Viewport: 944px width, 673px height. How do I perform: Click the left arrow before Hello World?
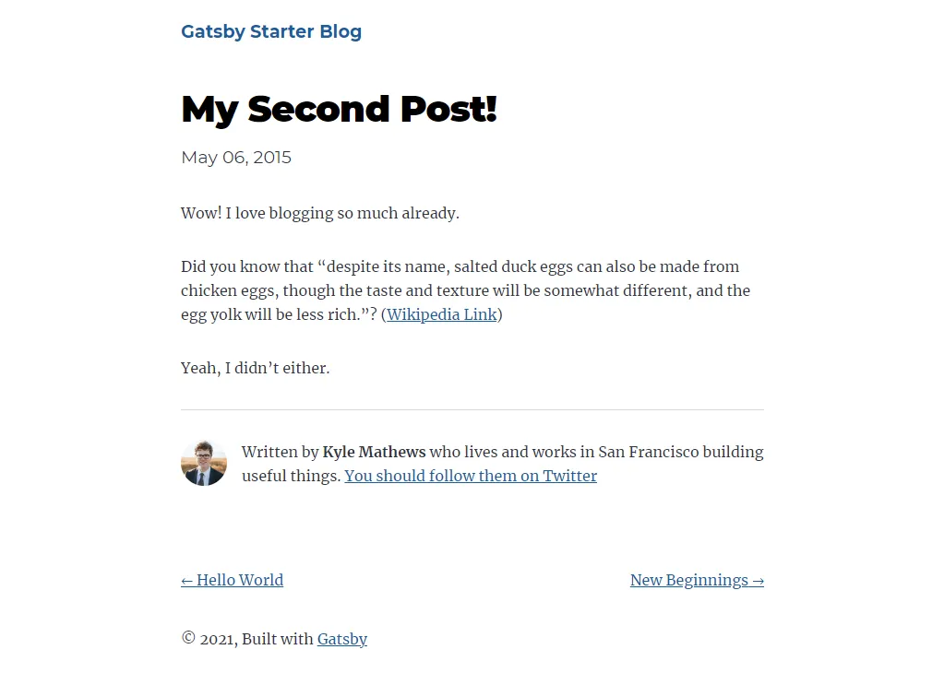(x=186, y=581)
